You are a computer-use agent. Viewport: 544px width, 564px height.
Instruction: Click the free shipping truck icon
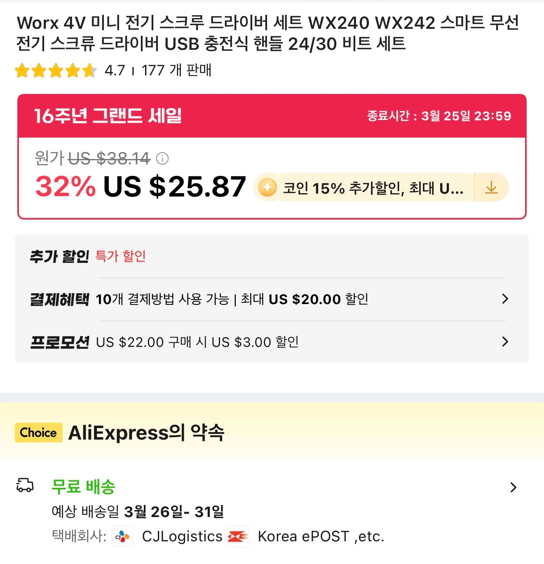tap(25, 485)
